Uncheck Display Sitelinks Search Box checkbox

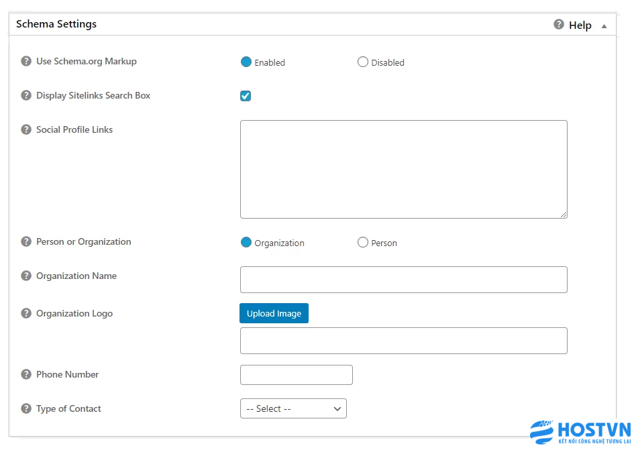pos(246,96)
